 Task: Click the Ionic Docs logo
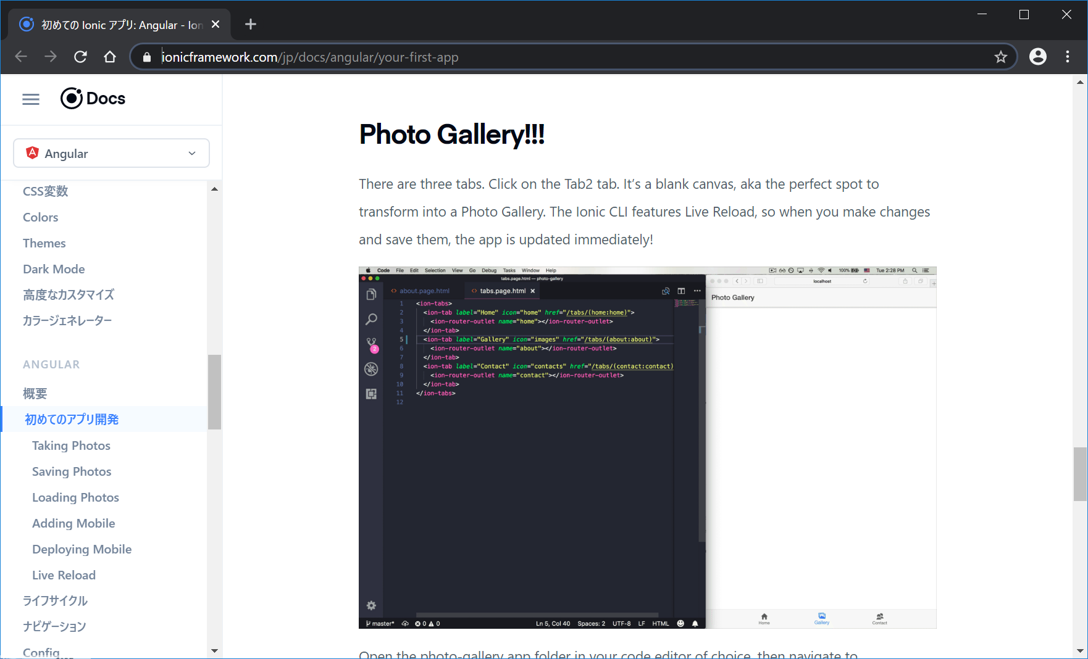[93, 99]
